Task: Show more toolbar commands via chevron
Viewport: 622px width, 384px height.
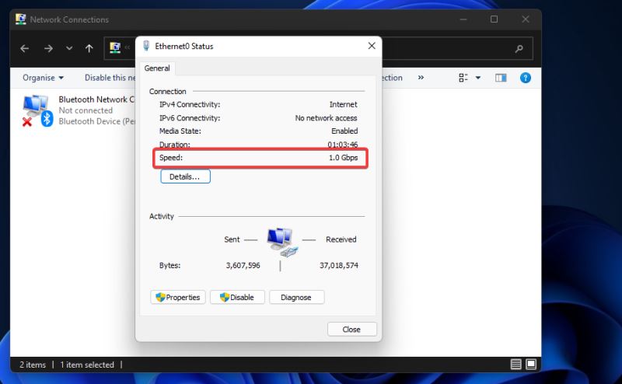Action: pyautogui.click(x=421, y=78)
